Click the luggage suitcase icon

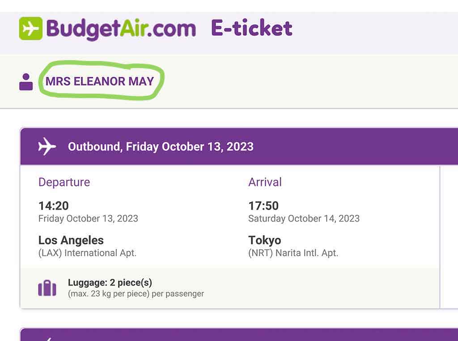click(x=47, y=288)
